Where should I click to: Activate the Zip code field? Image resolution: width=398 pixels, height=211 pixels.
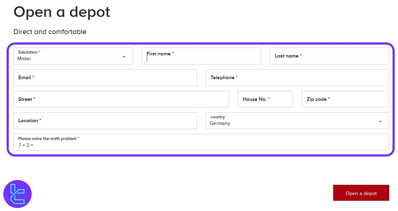345,99
